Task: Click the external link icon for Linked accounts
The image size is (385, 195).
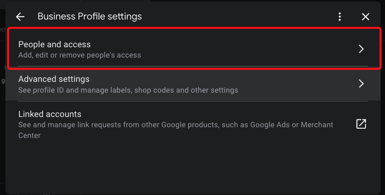Action: click(361, 124)
